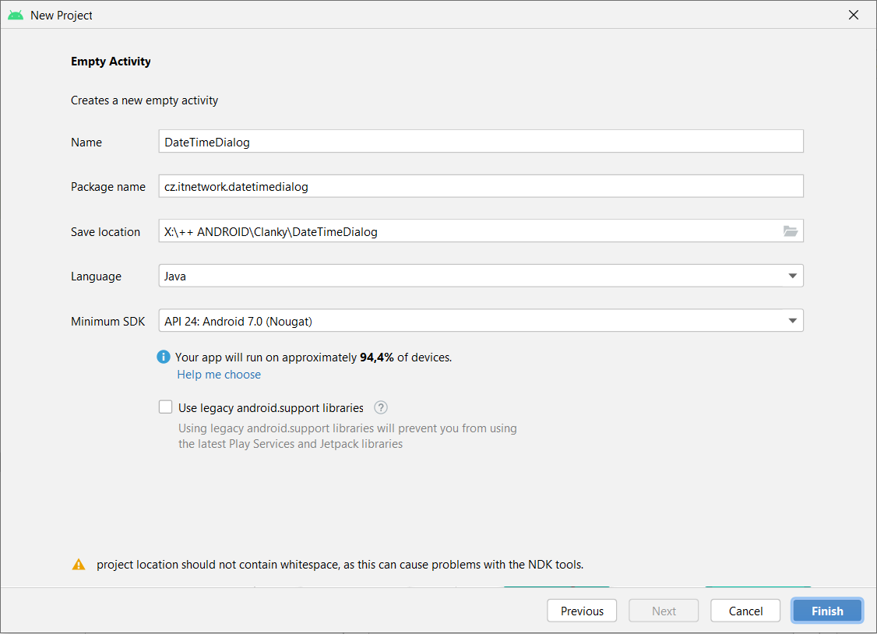Open the Help me choose link
The height and width of the screenshot is (634, 877).
click(x=219, y=375)
